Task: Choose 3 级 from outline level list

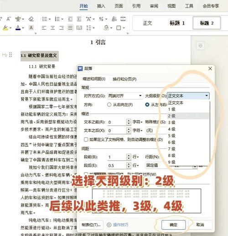Action: 188,122
